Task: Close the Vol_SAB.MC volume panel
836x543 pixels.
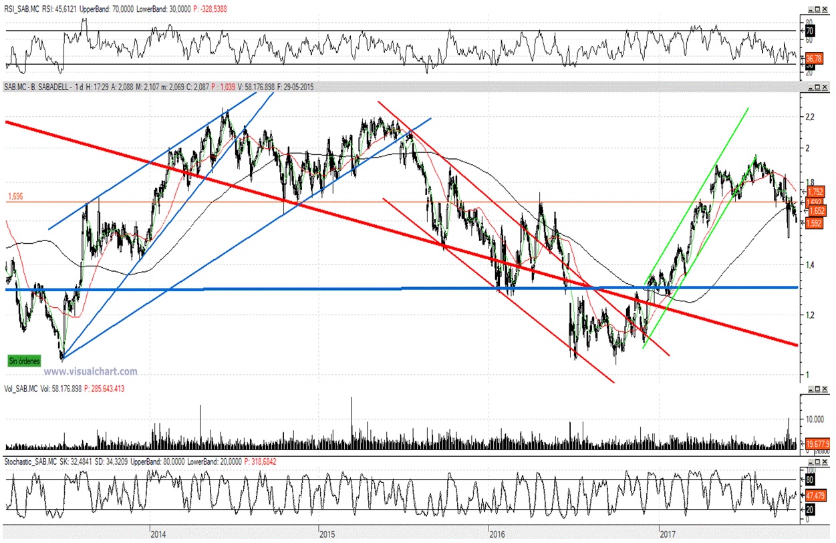Action: pos(825,389)
